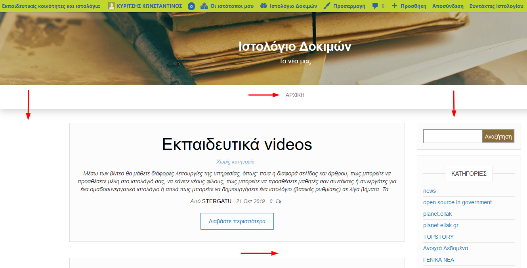Choose the 'open source in government' category
The image size is (527, 268).
[457, 202]
